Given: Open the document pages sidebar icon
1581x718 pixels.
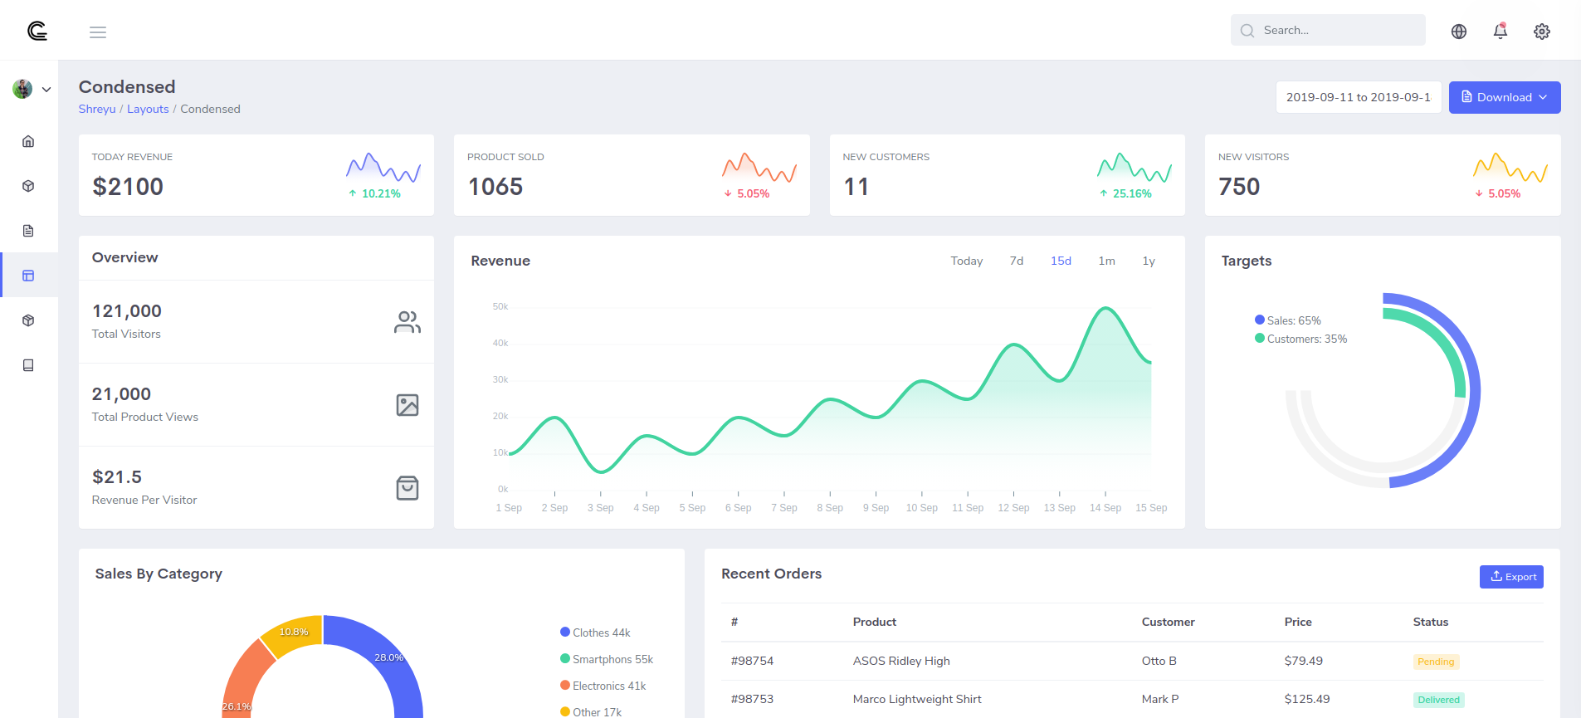Looking at the screenshot, I should point(28,231).
